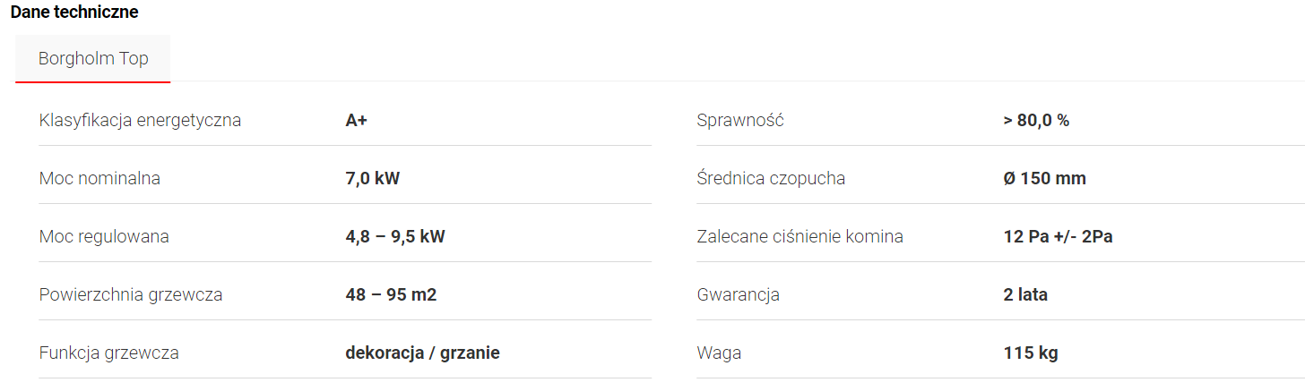The width and height of the screenshot is (1305, 391).
Task: Click the Klasyfikacja energetyczna label
Action: click(x=140, y=120)
